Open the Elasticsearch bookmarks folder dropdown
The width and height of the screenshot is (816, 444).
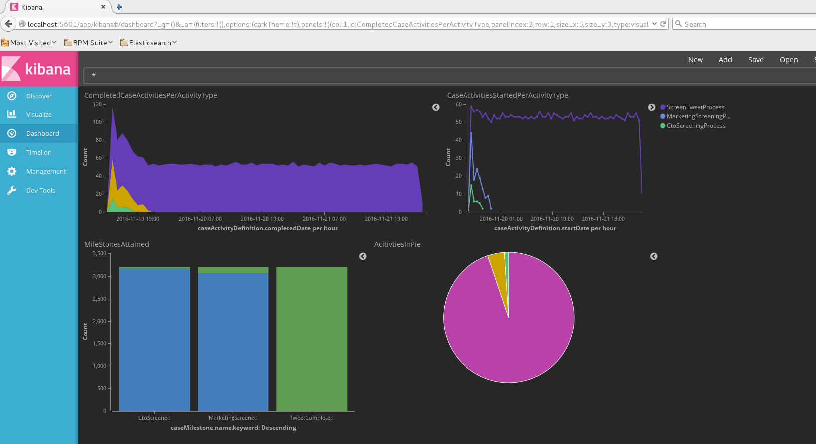coord(149,43)
